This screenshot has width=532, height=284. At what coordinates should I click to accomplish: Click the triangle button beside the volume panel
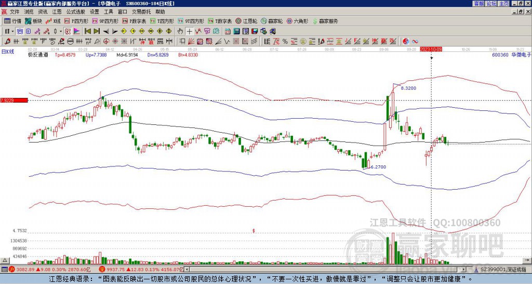coord(5,260)
